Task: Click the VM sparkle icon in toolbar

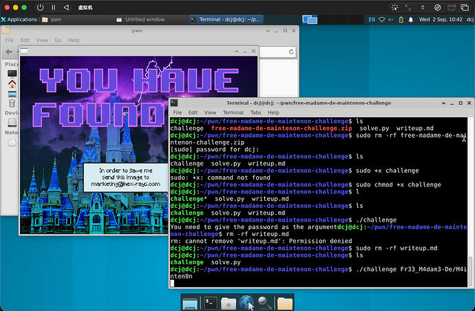Action: point(394,8)
